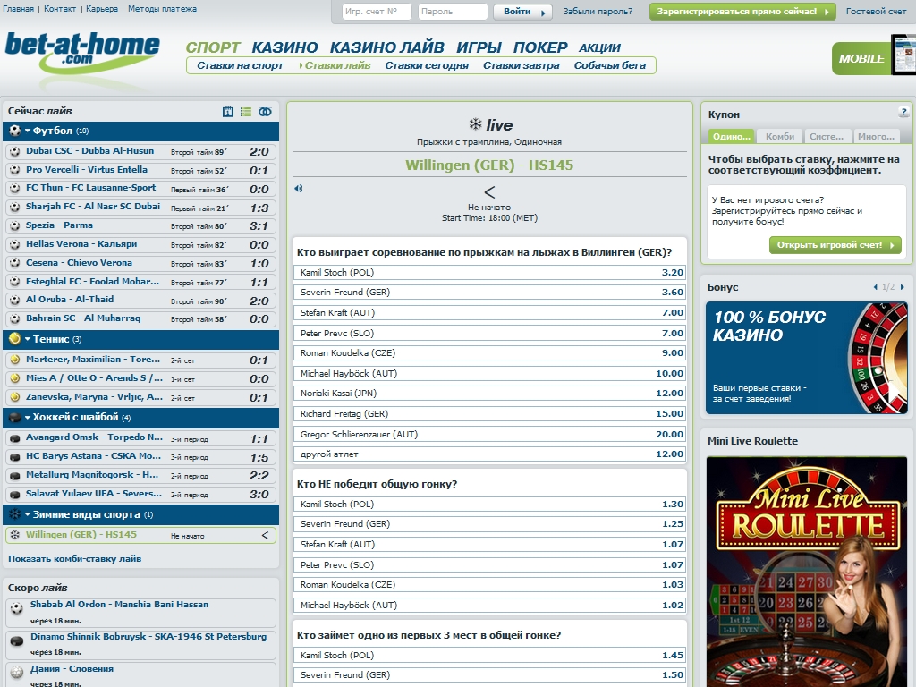This screenshot has width=916, height=687.
Task: Click the Войти login button
Action: pos(522,12)
